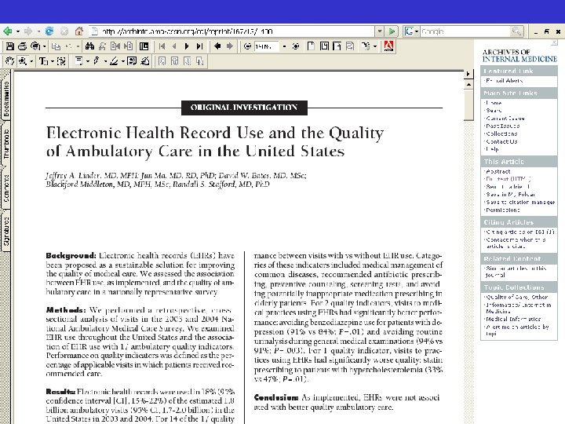This screenshot has width=565, height=424.
Task: Set Actual Size page view
Action: [311, 46]
